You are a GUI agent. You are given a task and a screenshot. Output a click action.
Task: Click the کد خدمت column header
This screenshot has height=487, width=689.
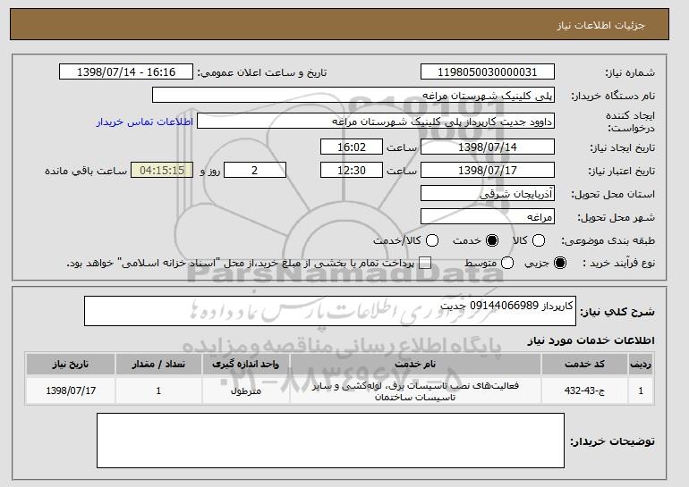point(584,365)
